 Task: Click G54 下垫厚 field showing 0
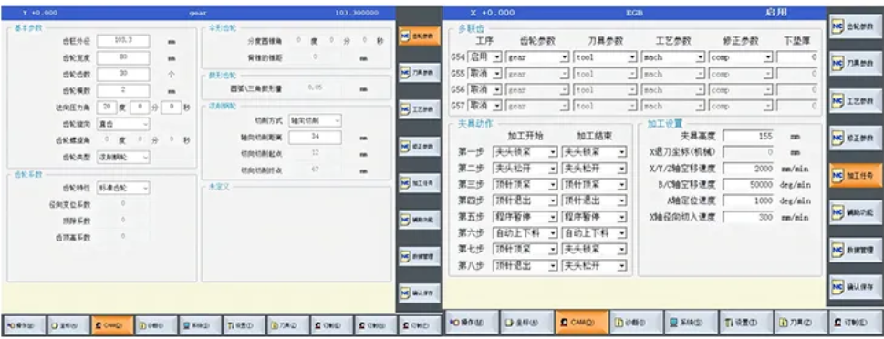(797, 57)
